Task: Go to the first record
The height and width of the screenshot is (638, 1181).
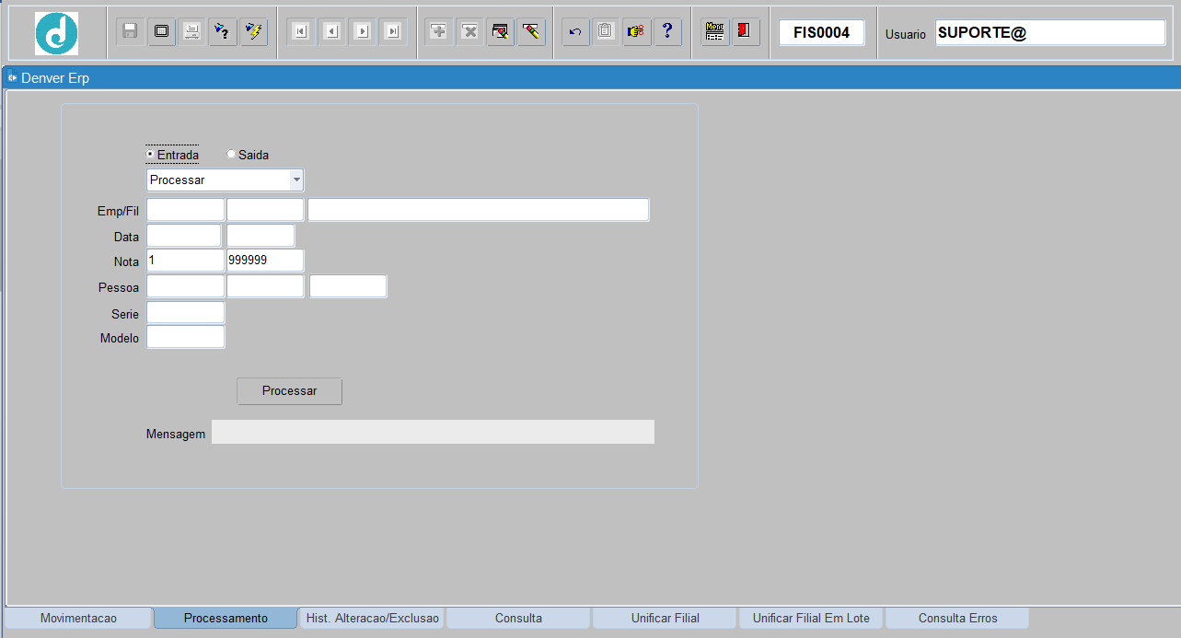Action: pos(300,31)
